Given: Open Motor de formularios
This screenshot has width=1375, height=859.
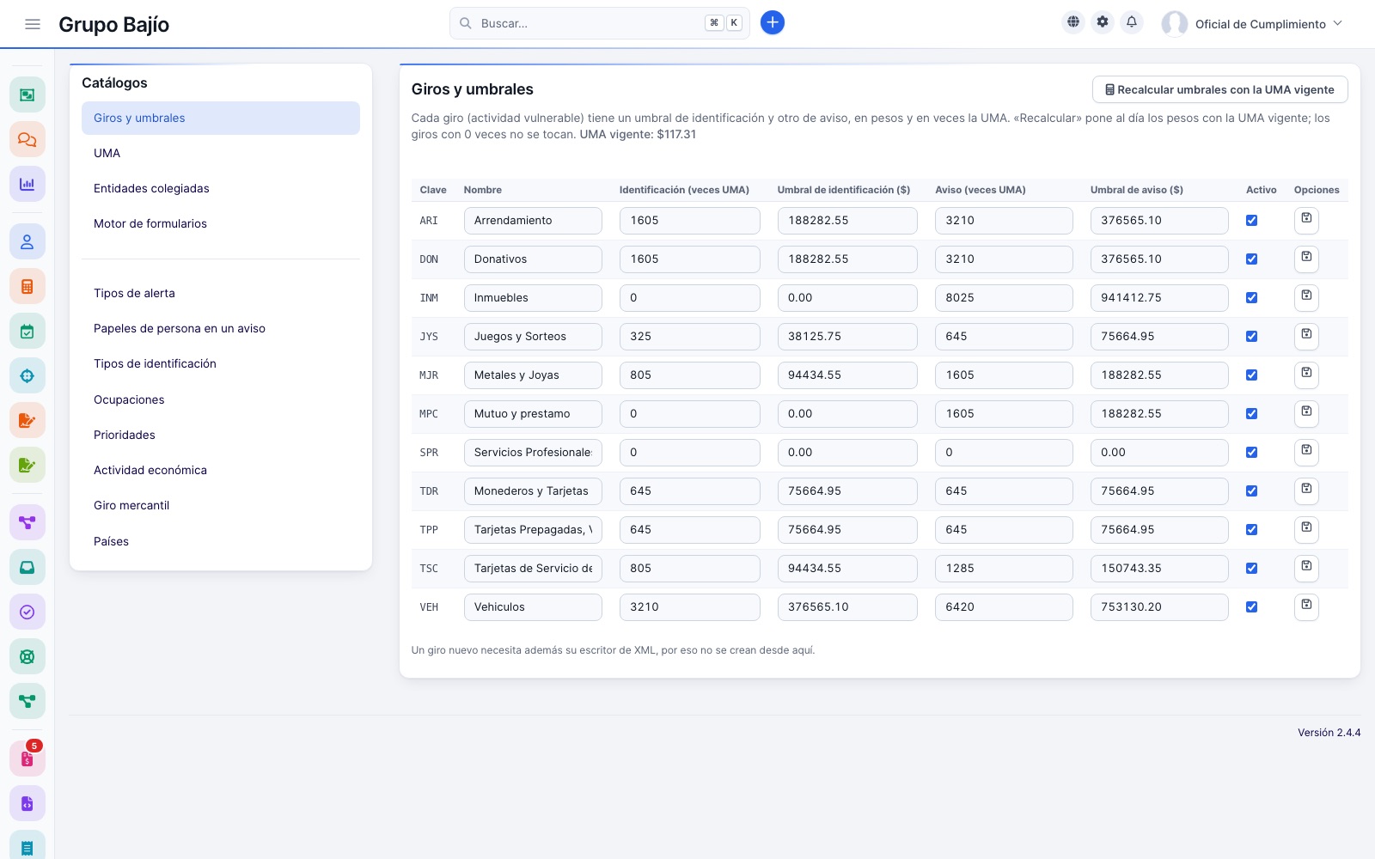Looking at the screenshot, I should point(221,223).
